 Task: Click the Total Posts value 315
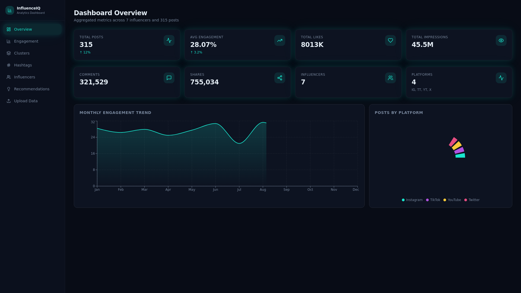(86, 45)
